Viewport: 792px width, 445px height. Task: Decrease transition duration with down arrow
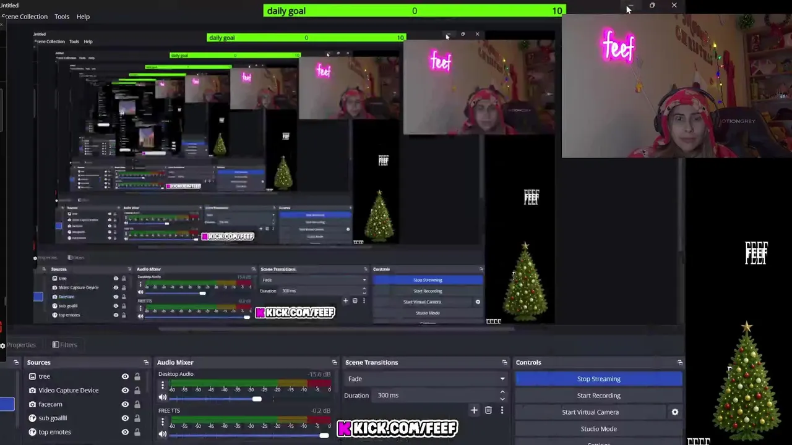pos(502,399)
